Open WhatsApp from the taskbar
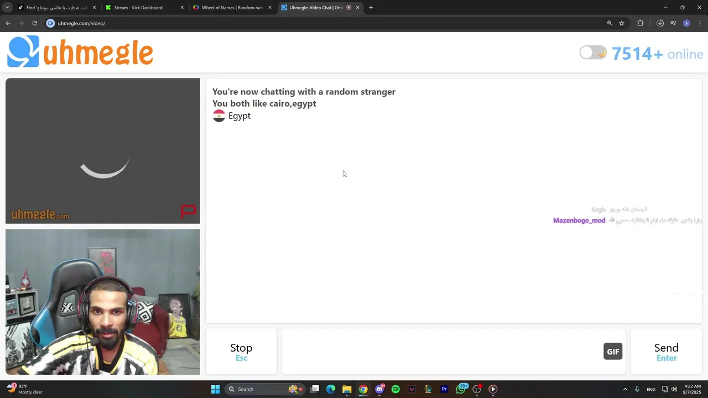The width and height of the screenshot is (708, 398). pyautogui.click(x=461, y=389)
